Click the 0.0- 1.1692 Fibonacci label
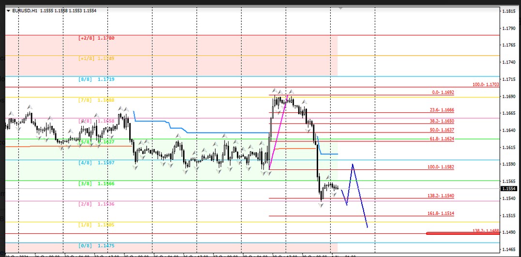The image size is (521, 257). click(443, 92)
